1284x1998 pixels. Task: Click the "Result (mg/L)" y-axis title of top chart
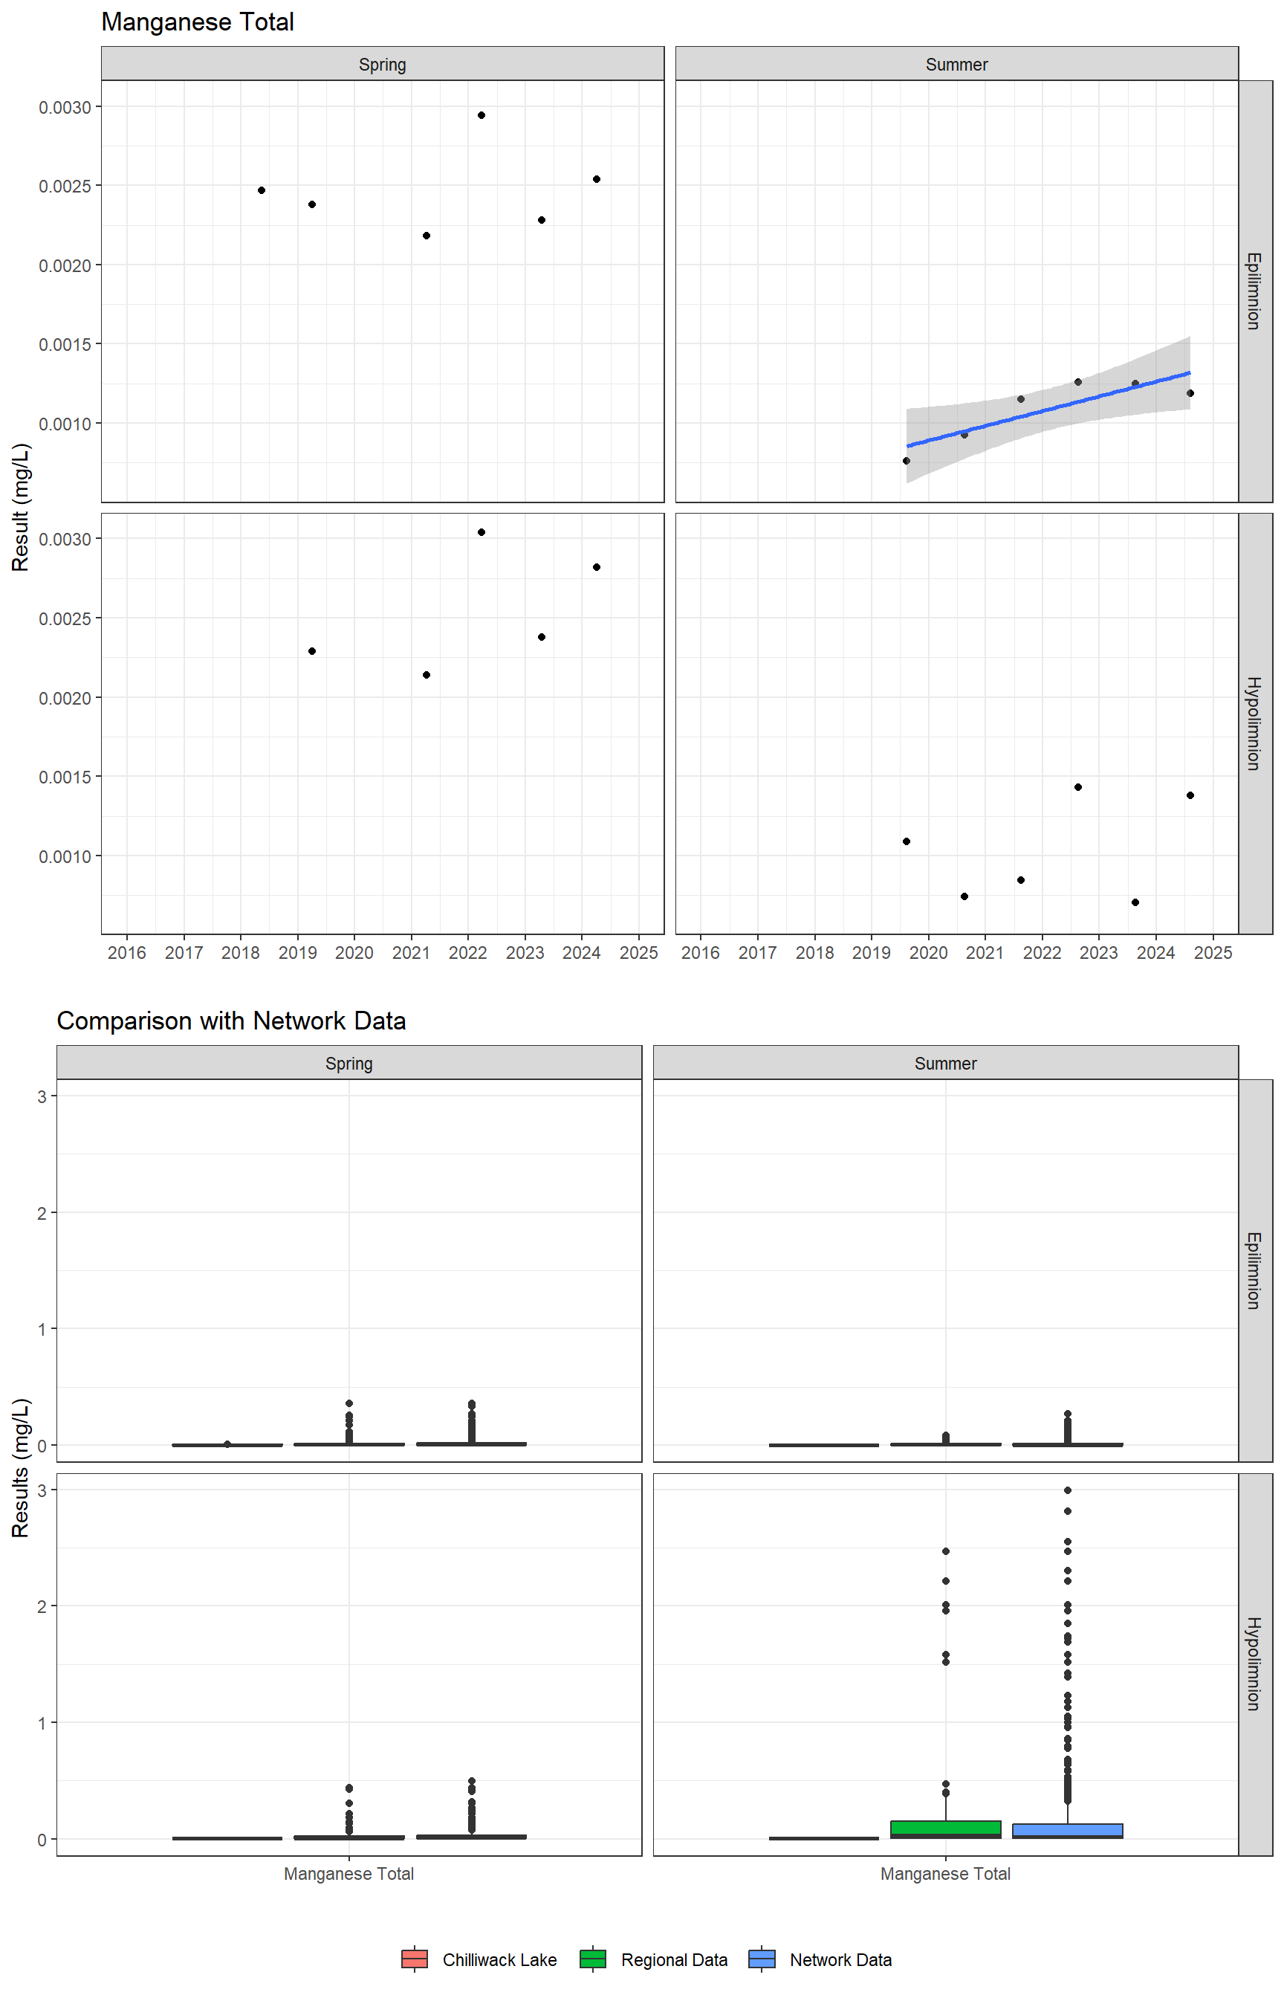[20, 507]
